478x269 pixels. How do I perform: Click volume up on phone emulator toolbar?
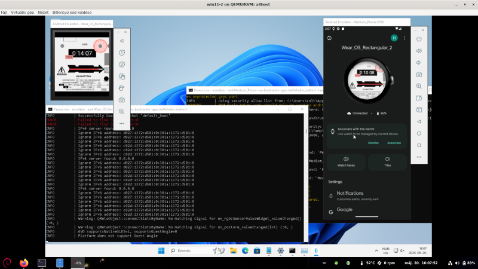(x=419, y=51)
